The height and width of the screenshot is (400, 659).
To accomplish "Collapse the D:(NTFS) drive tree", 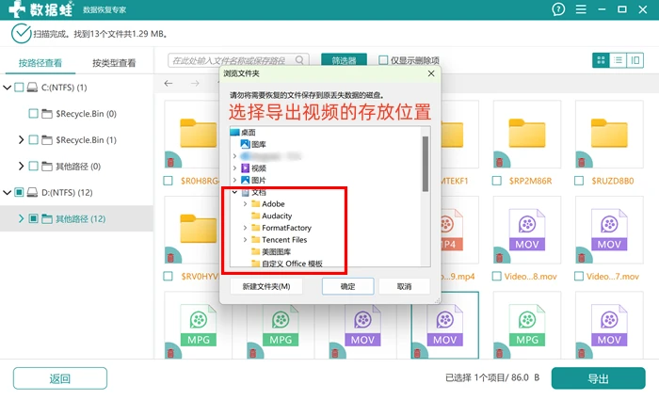I will [x=7, y=192].
